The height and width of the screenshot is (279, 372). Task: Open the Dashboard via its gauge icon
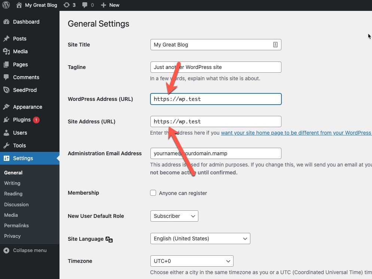tap(7, 22)
